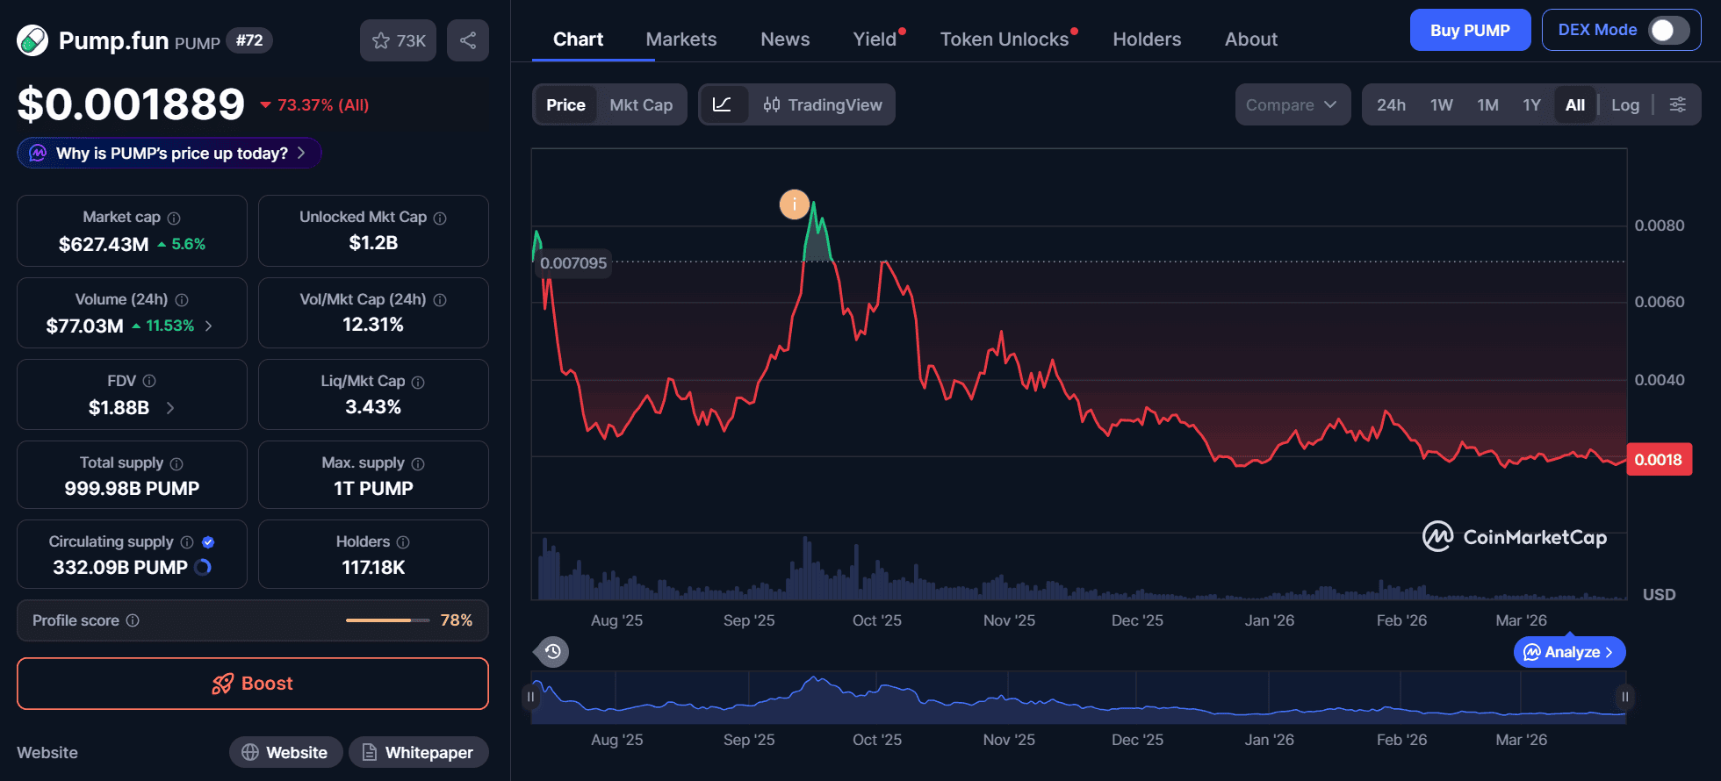Image resolution: width=1721 pixels, height=781 pixels.
Task: Expand Volume (24h) details arrow
Action: point(209,326)
